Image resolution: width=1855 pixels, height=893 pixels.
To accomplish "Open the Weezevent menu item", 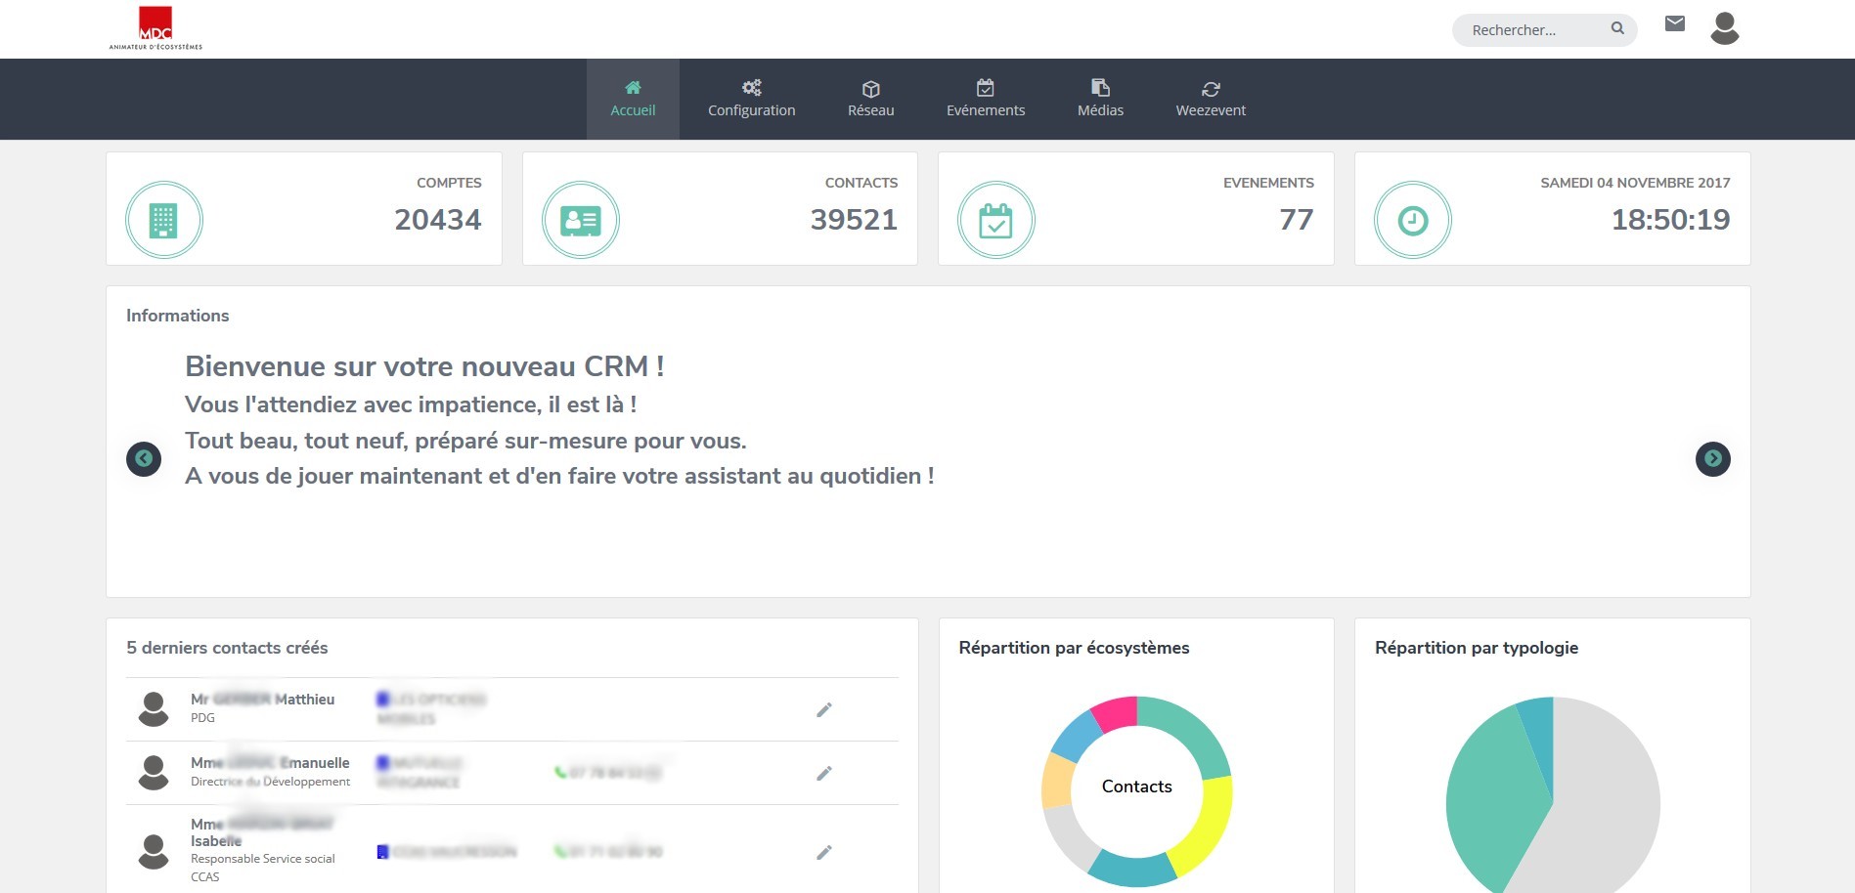I will [1210, 99].
